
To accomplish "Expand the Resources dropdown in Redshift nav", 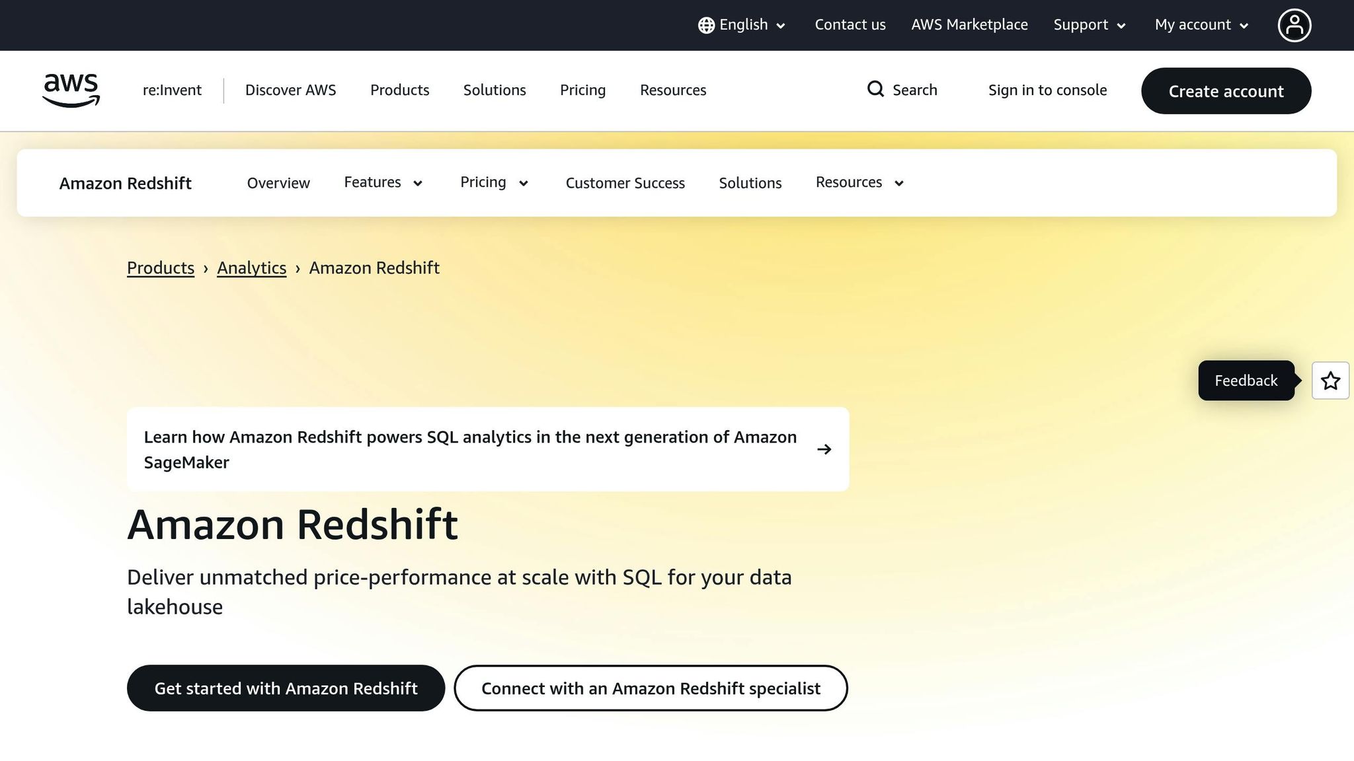I will (858, 182).
